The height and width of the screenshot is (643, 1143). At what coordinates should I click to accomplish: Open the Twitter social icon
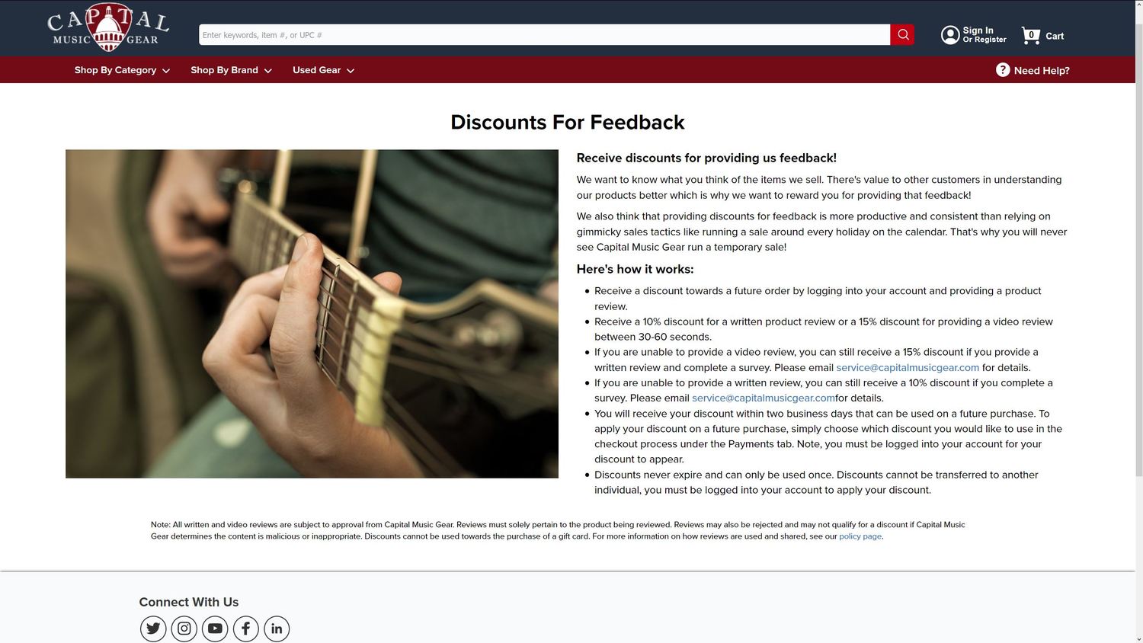click(x=153, y=629)
